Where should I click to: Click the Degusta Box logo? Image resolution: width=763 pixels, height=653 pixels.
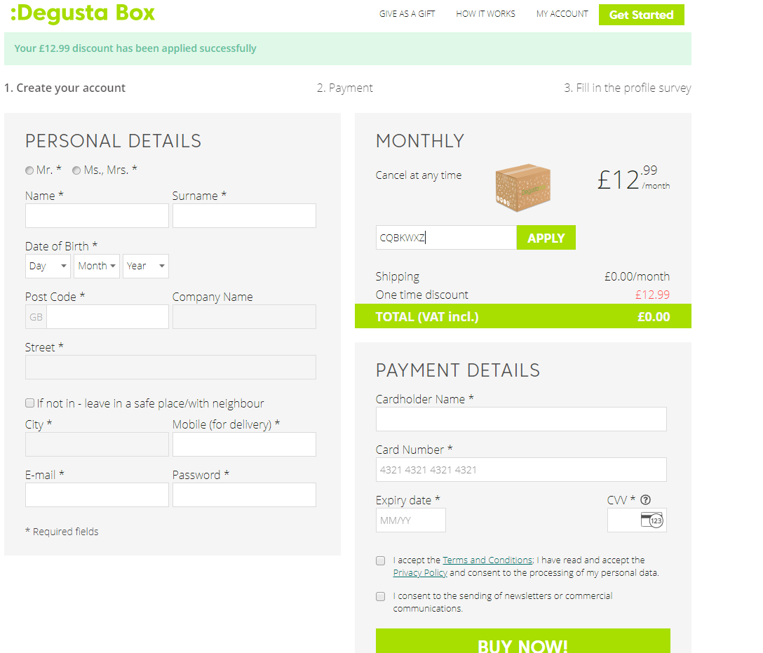[83, 13]
